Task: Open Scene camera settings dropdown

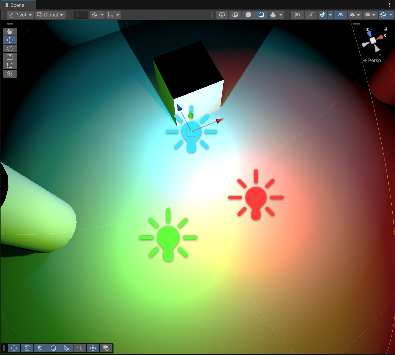Action: pyautogui.click(x=370, y=15)
